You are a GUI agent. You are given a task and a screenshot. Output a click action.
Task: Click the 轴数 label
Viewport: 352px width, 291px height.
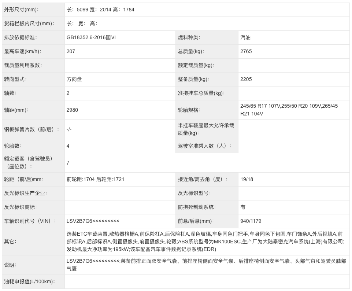pyautogui.click(x=10, y=93)
